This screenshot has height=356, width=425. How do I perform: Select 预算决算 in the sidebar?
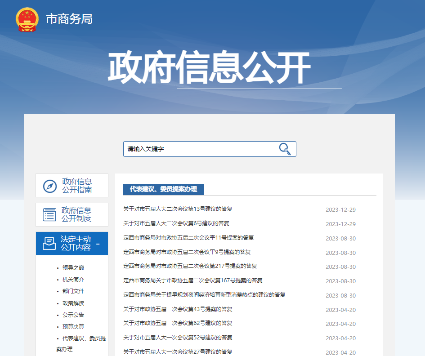tap(73, 327)
